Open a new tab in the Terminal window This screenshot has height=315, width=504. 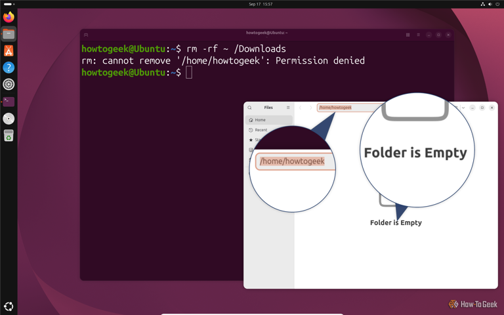point(86,35)
